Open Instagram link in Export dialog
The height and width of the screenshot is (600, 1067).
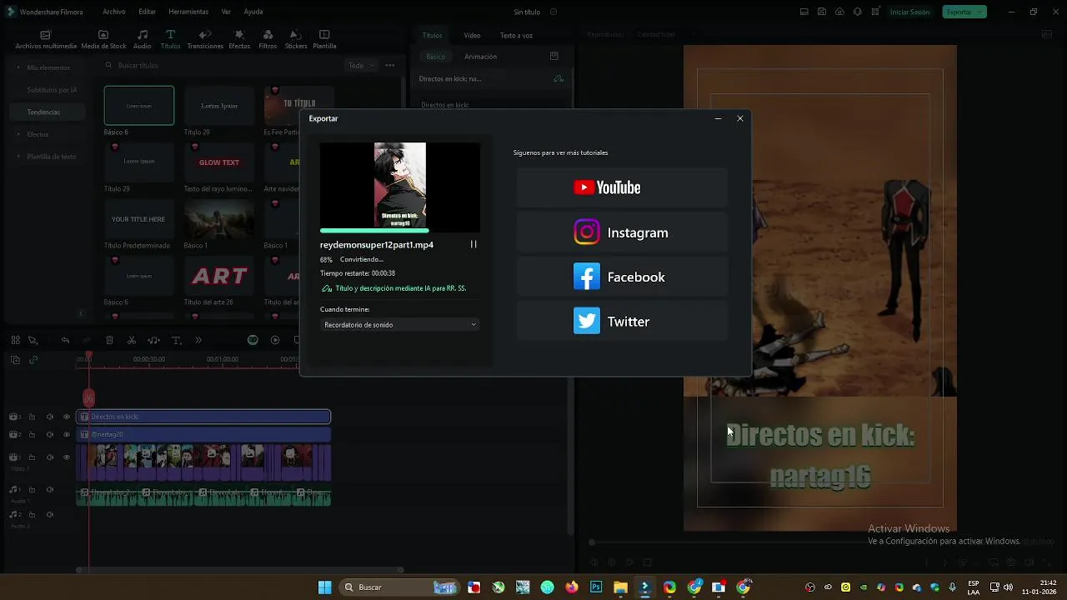point(622,232)
